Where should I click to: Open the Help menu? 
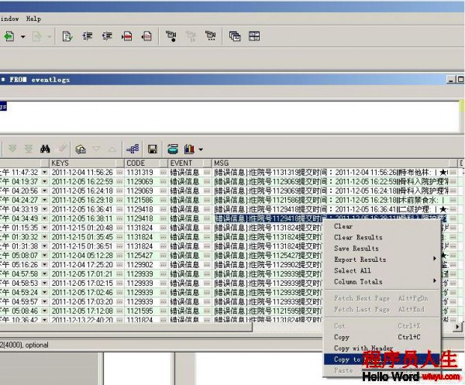tap(33, 19)
